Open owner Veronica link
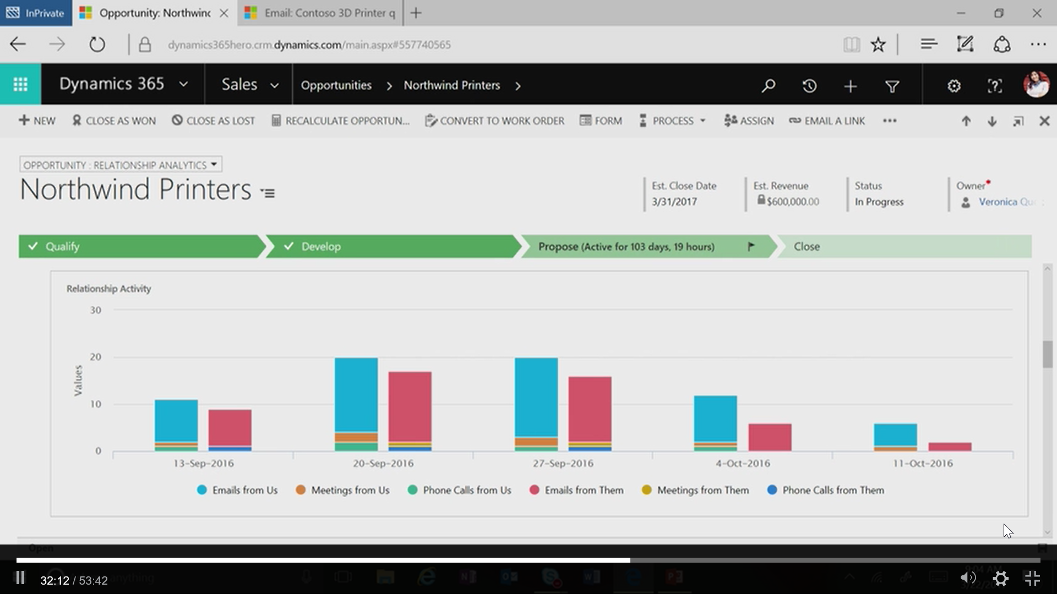1057x594 pixels. coord(1007,202)
